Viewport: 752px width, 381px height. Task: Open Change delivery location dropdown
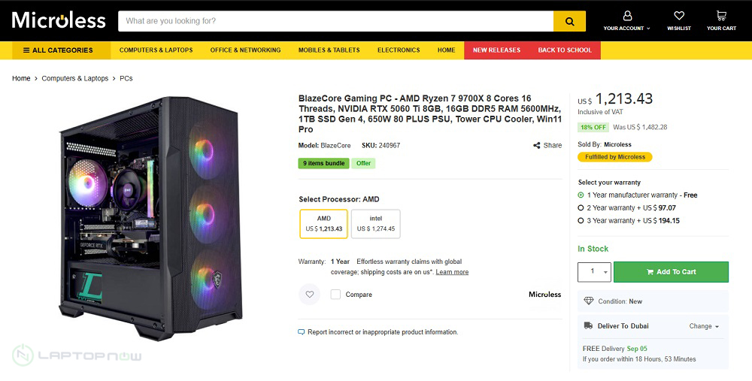click(x=704, y=326)
